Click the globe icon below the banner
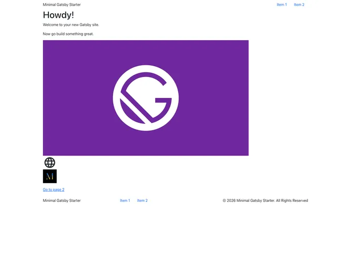The image size is (351, 261). pyautogui.click(x=49, y=163)
